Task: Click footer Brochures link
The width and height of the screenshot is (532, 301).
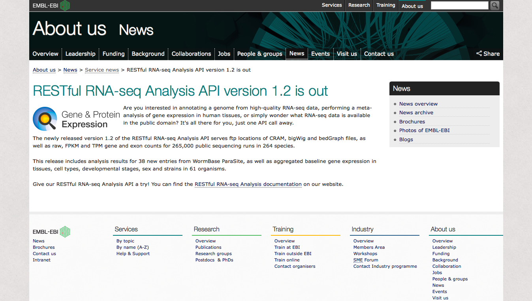Action: tap(44, 247)
